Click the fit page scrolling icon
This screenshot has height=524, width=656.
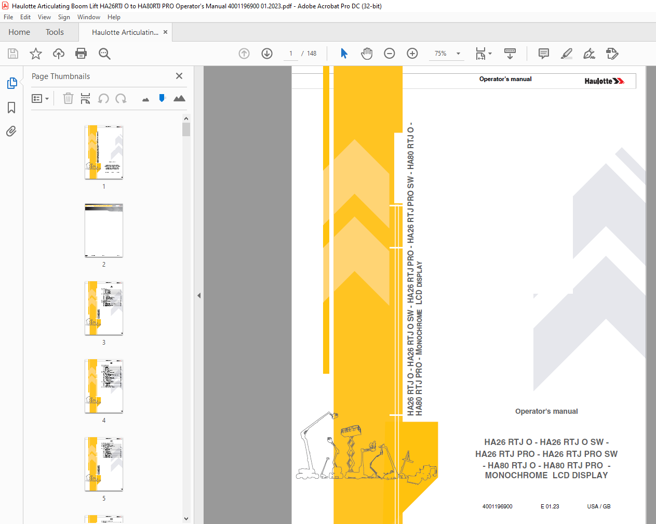point(480,54)
